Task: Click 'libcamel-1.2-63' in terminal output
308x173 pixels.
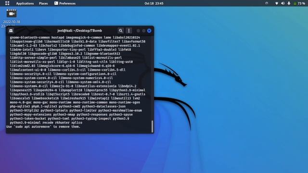Action: point(24,46)
